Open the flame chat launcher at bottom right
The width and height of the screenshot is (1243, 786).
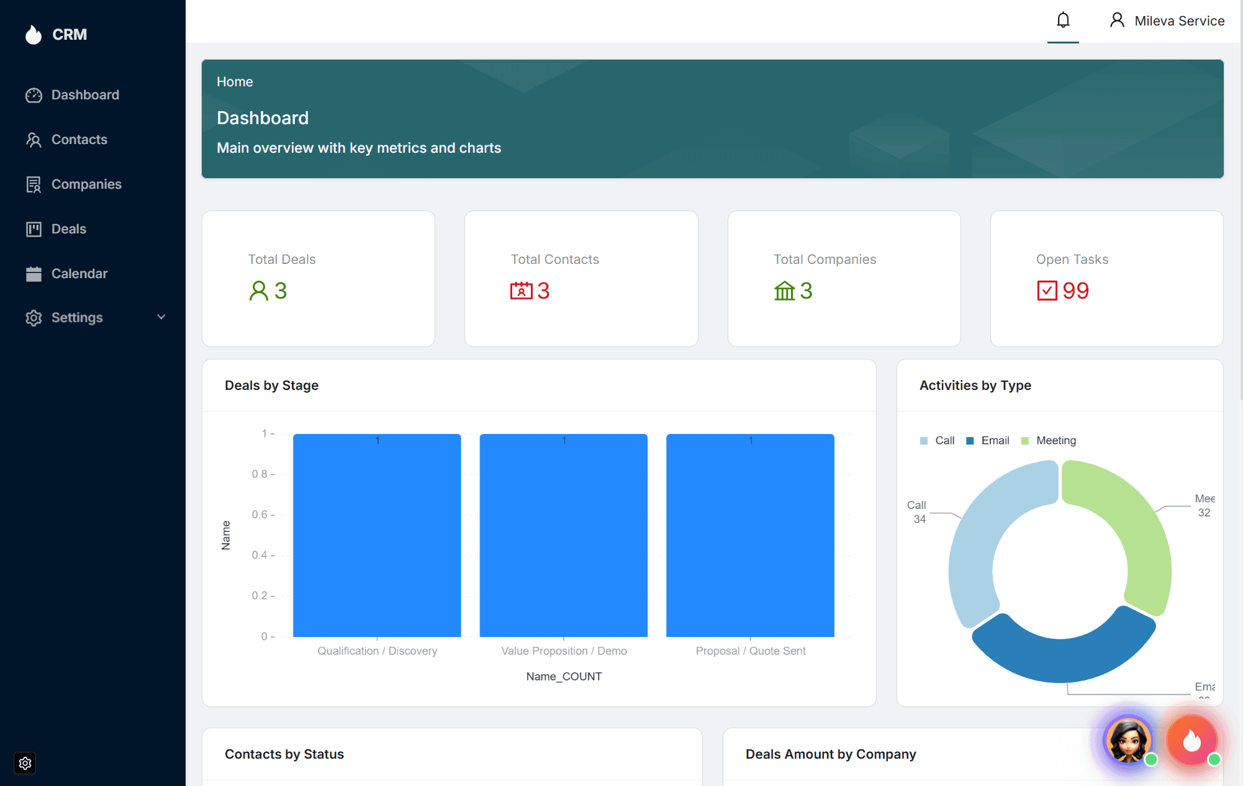(1191, 740)
